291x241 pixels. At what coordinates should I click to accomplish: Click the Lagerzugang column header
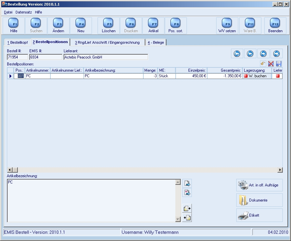(257, 70)
